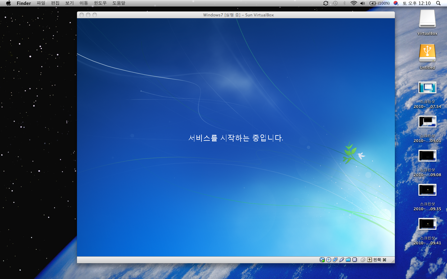Select the Untitled USB drive icon
447x279 pixels.
(x=427, y=54)
